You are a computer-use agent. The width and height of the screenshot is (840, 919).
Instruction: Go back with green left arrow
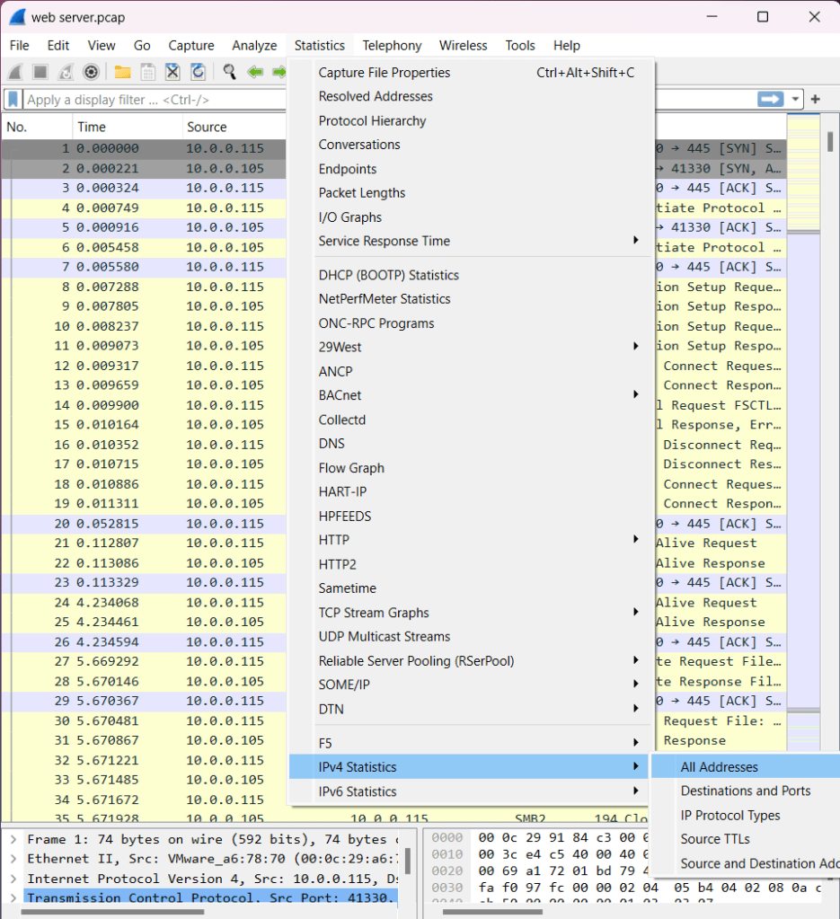[x=255, y=72]
